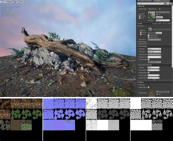Open the Simple Collision asset dropdown

(x=163, y=92)
